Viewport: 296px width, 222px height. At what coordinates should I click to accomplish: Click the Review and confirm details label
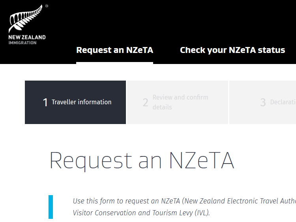180,102
